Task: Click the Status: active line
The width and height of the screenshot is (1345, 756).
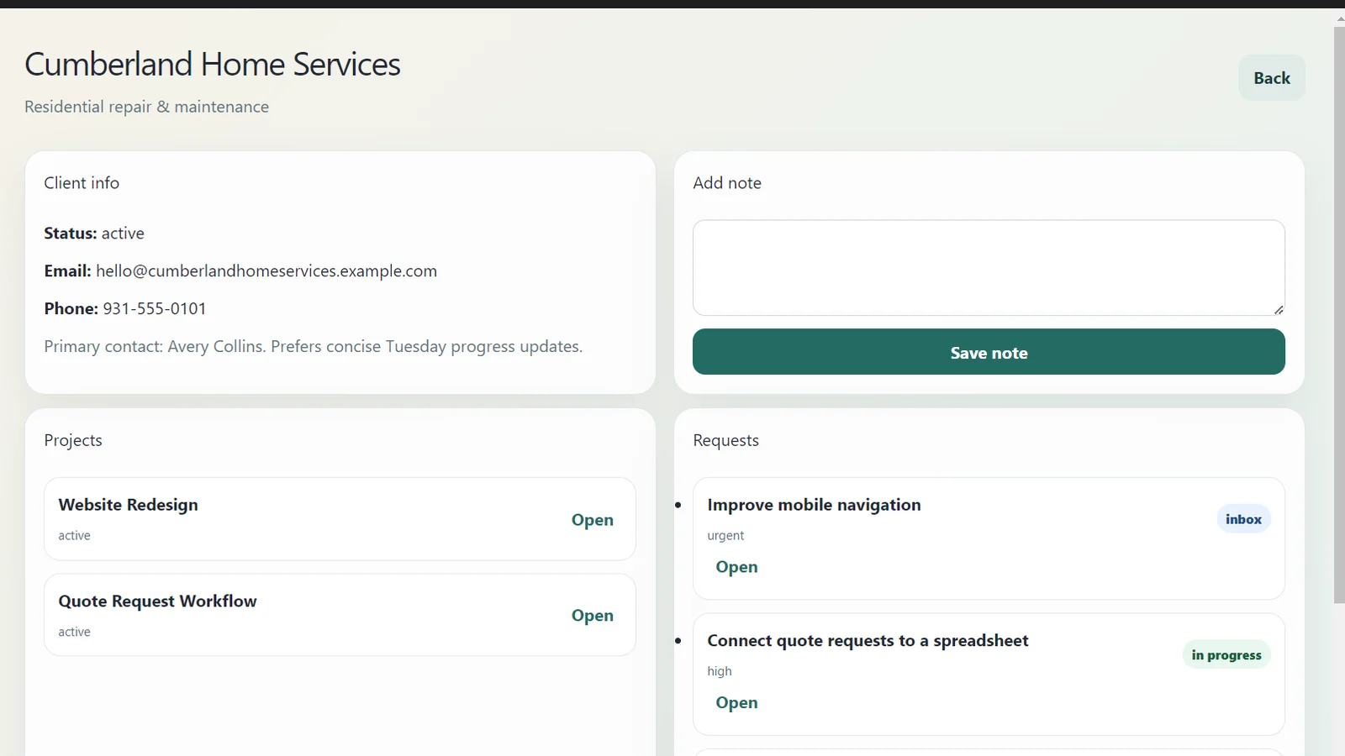Action: pyautogui.click(x=94, y=234)
